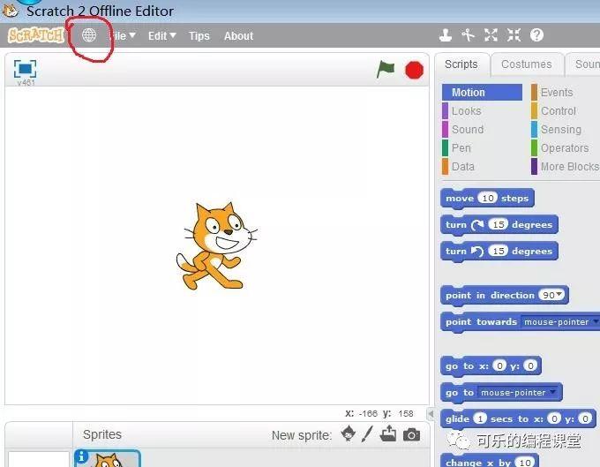This screenshot has width=600, height=467.
Task: Click secs field in glide block
Action: [x=480, y=418]
